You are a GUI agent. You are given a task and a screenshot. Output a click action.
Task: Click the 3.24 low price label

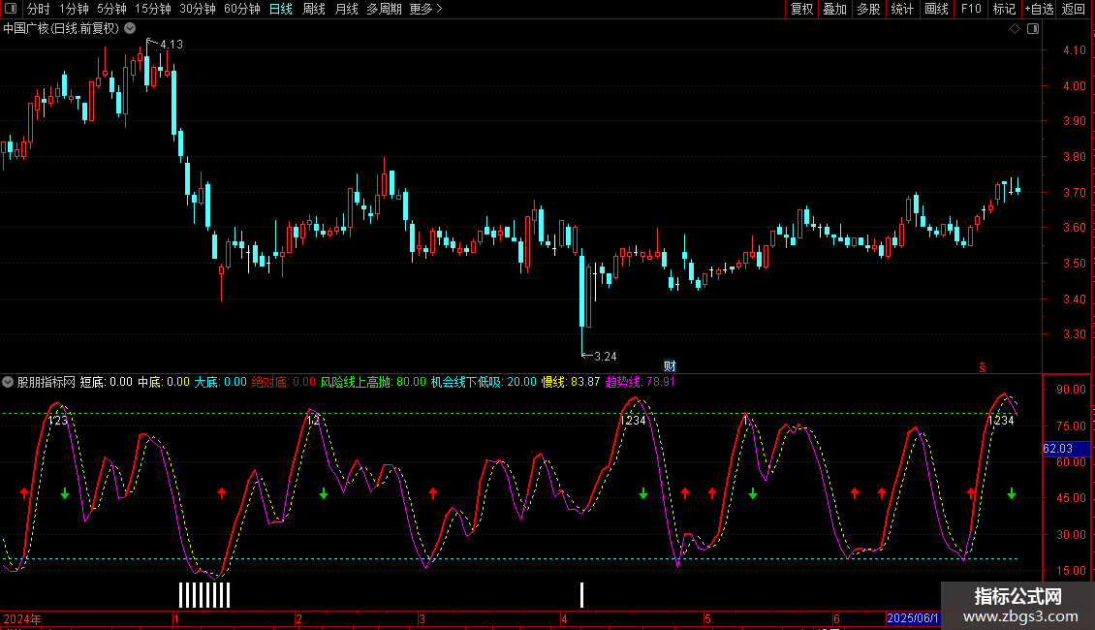tap(606, 357)
